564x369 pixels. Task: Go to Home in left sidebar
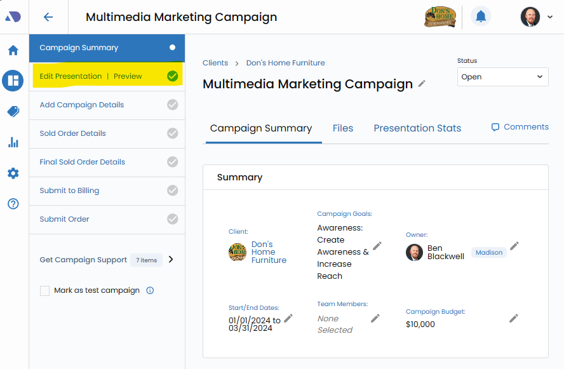[x=13, y=51]
